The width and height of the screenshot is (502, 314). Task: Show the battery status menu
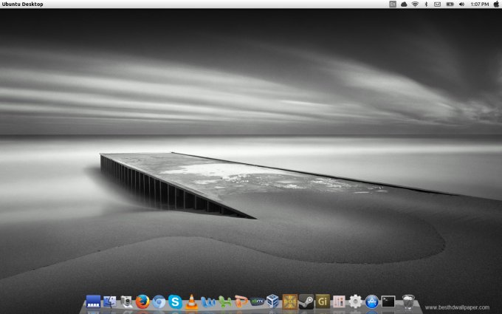pyautogui.click(x=450, y=4)
